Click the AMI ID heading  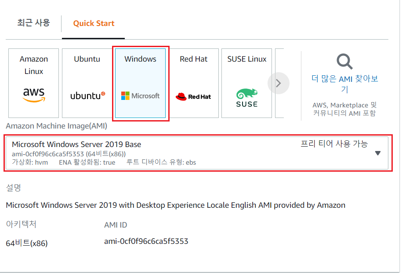(x=116, y=225)
